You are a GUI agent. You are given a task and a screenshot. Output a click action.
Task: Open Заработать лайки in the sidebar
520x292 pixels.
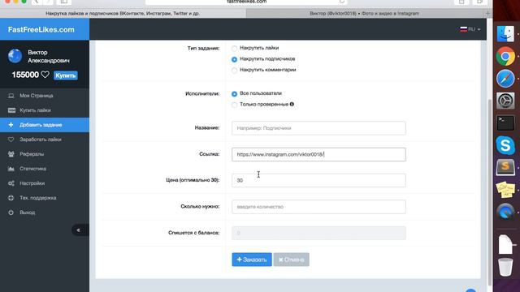click(45, 140)
